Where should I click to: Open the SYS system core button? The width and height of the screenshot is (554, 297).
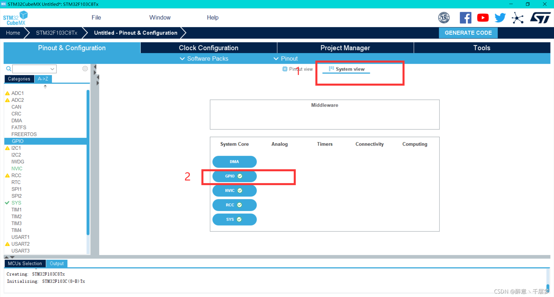click(x=234, y=219)
